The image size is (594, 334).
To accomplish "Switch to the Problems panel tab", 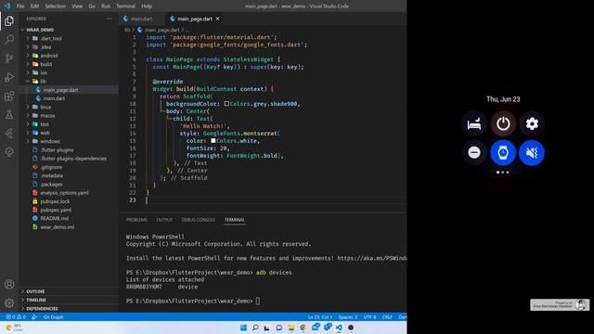I will tap(136, 220).
